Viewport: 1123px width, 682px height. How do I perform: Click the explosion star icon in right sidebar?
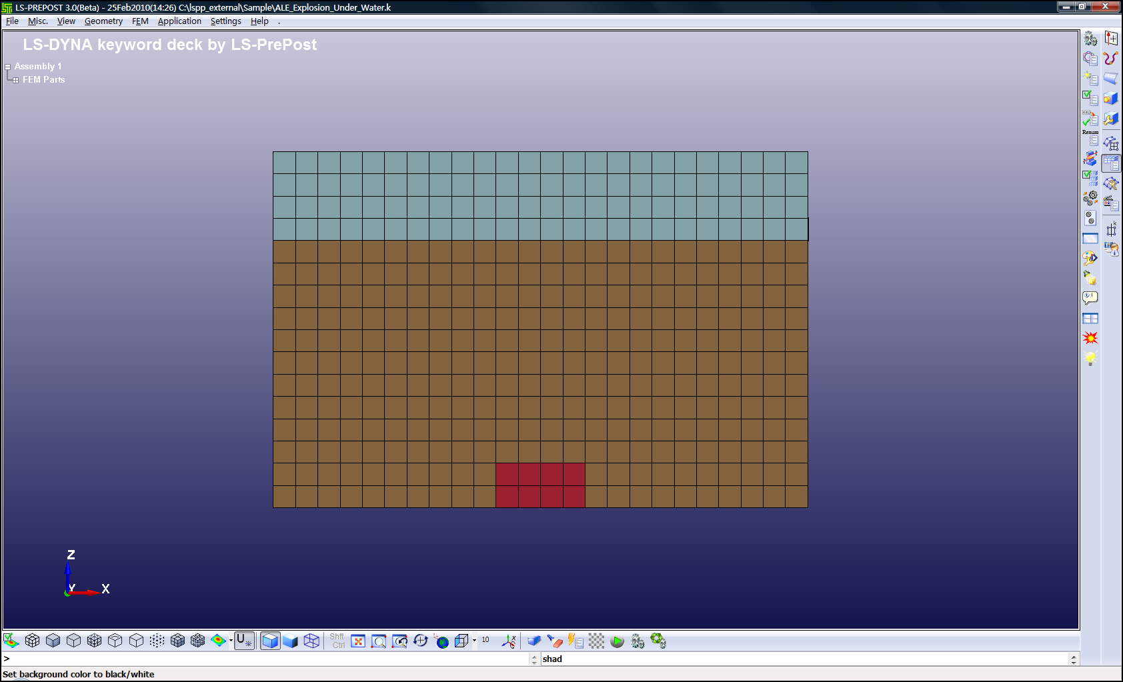(1091, 337)
